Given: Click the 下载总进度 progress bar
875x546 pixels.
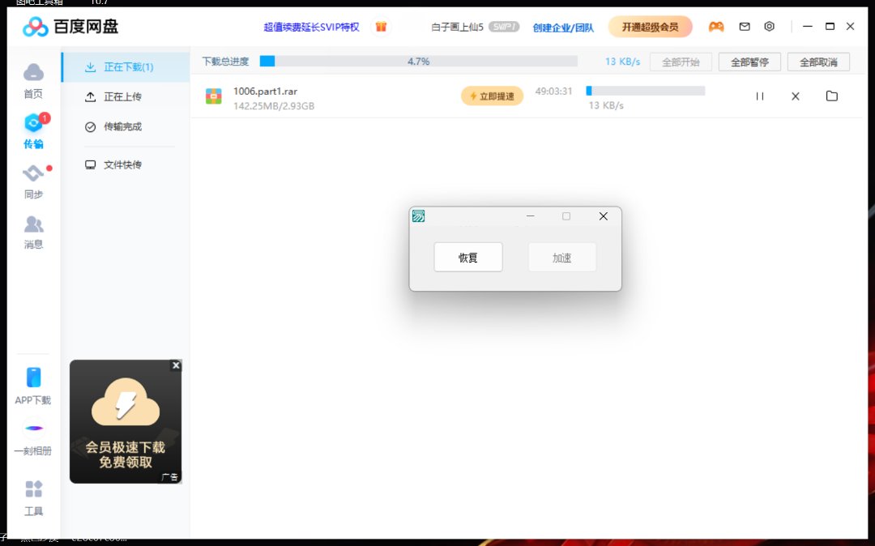Looking at the screenshot, I should [x=418, y=62].
